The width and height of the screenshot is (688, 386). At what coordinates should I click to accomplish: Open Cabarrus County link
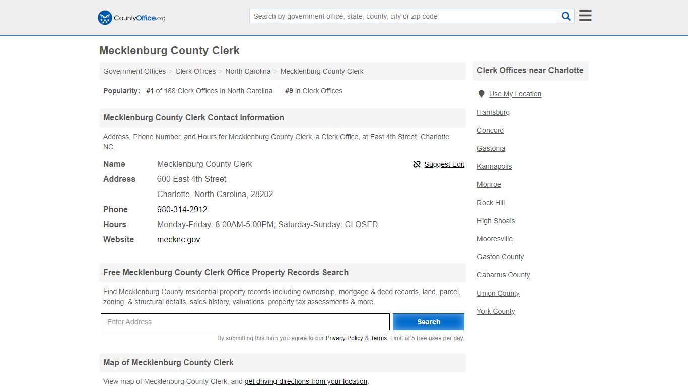point(503,275)
